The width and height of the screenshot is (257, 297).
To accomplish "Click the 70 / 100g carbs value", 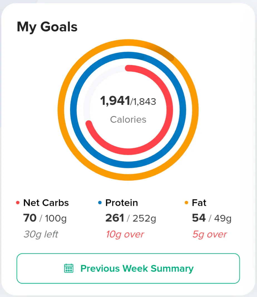I will coord(45,218).
